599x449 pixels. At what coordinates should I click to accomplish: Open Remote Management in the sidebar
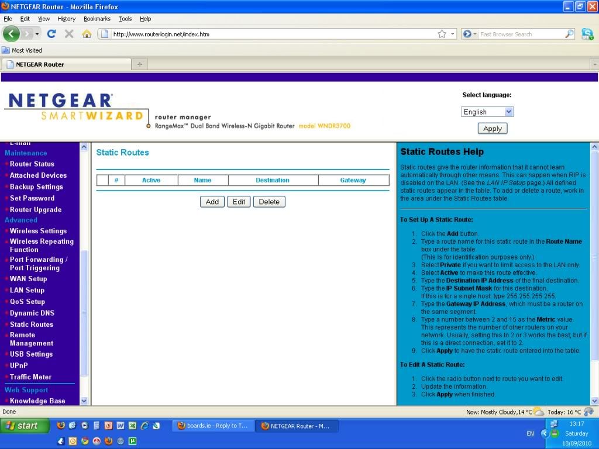(32, 339)
